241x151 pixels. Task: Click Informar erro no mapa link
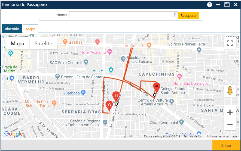coord(222,136)
